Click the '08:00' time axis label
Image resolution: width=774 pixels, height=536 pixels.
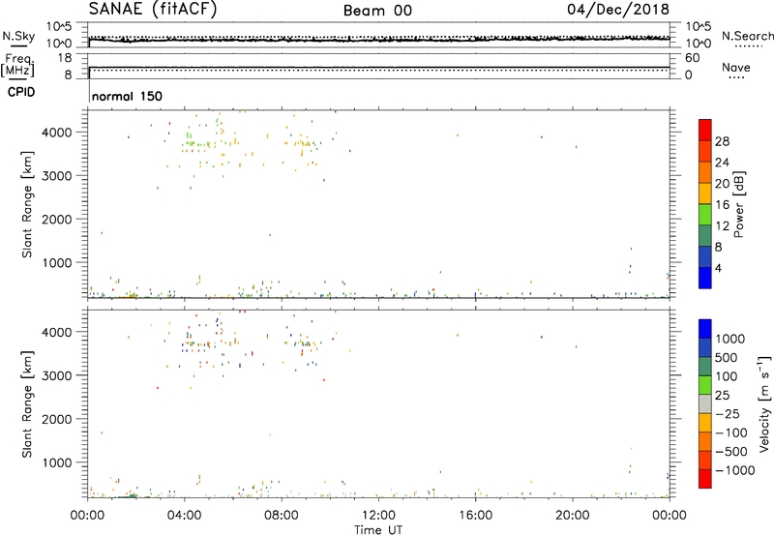[282, 516]
